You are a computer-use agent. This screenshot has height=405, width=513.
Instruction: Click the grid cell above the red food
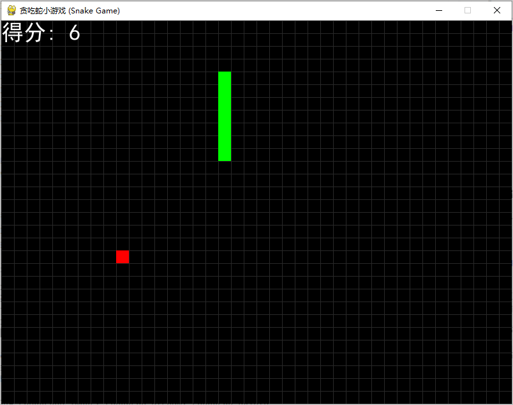(x=122, y=243)
